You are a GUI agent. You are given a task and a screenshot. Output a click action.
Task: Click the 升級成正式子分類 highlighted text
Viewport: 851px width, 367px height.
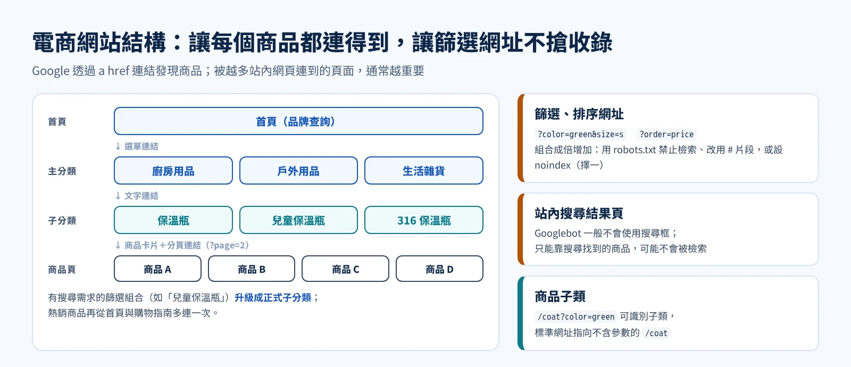click(x=273, y=297)
